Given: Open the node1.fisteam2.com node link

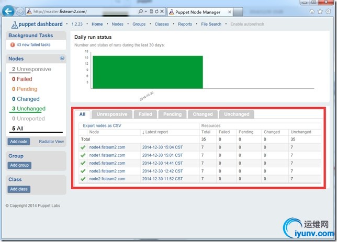Looking at the screenshot, I should point(107,155).
